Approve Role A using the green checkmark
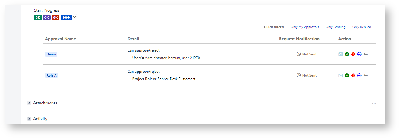Image resolution: width=399 pixels, height=138 pixels. (x=347, y=75)
